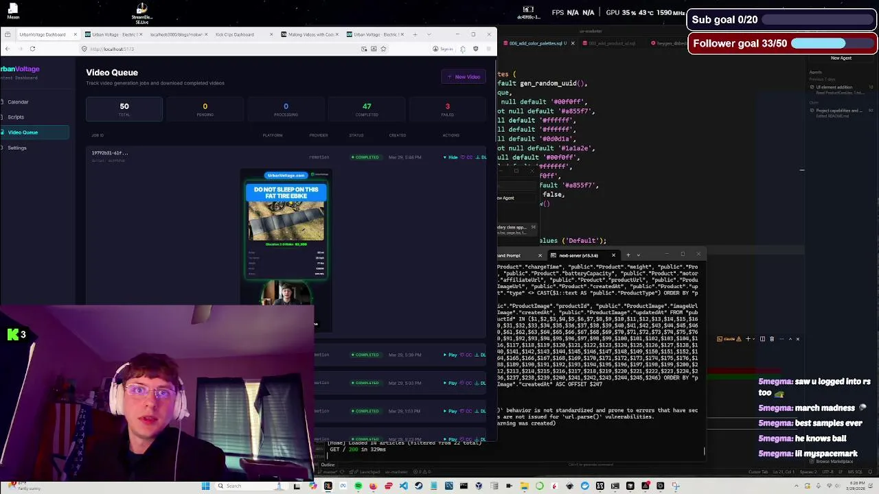Click Sign in in browser toolbar

(x=444, y=49)
